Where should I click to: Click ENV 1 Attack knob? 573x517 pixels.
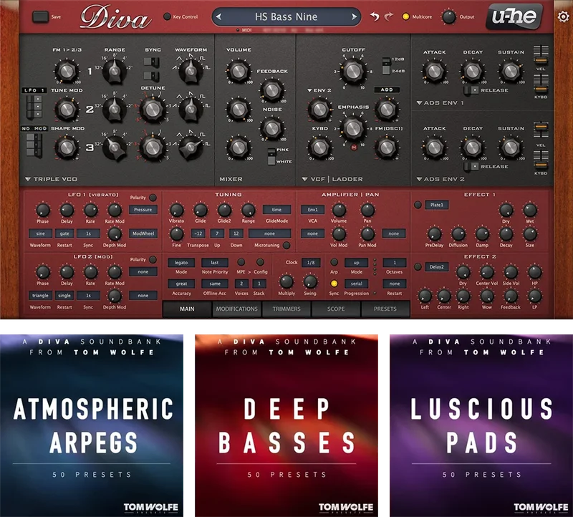click(434, 72)
